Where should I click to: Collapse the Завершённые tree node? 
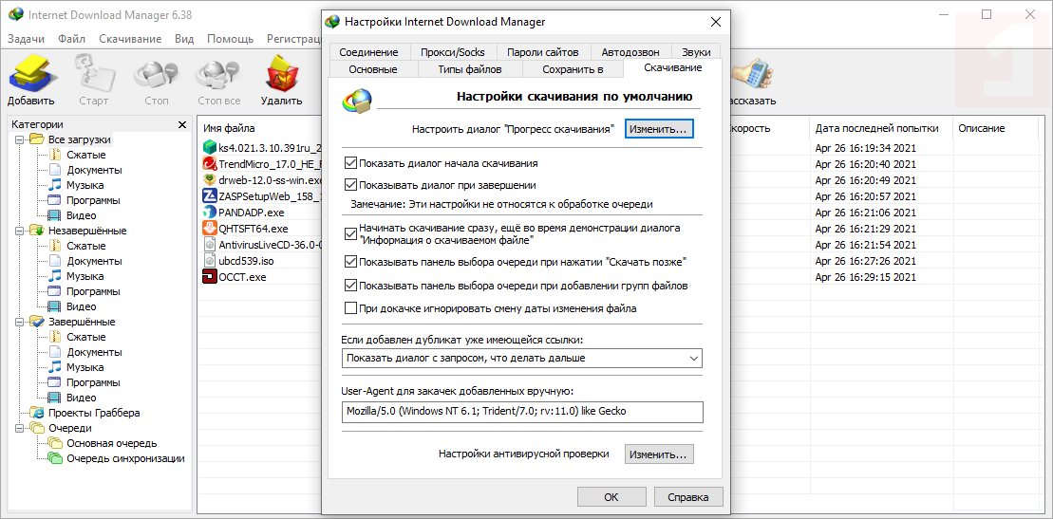click(x=18, y=322)
